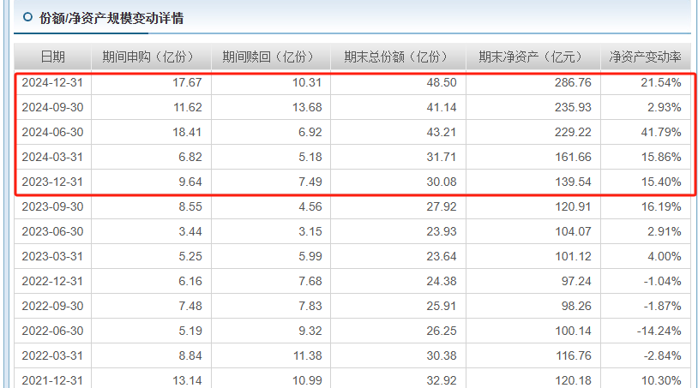Select the 2024-12-31 date row

pyautogui.click(x=53, y=82)
